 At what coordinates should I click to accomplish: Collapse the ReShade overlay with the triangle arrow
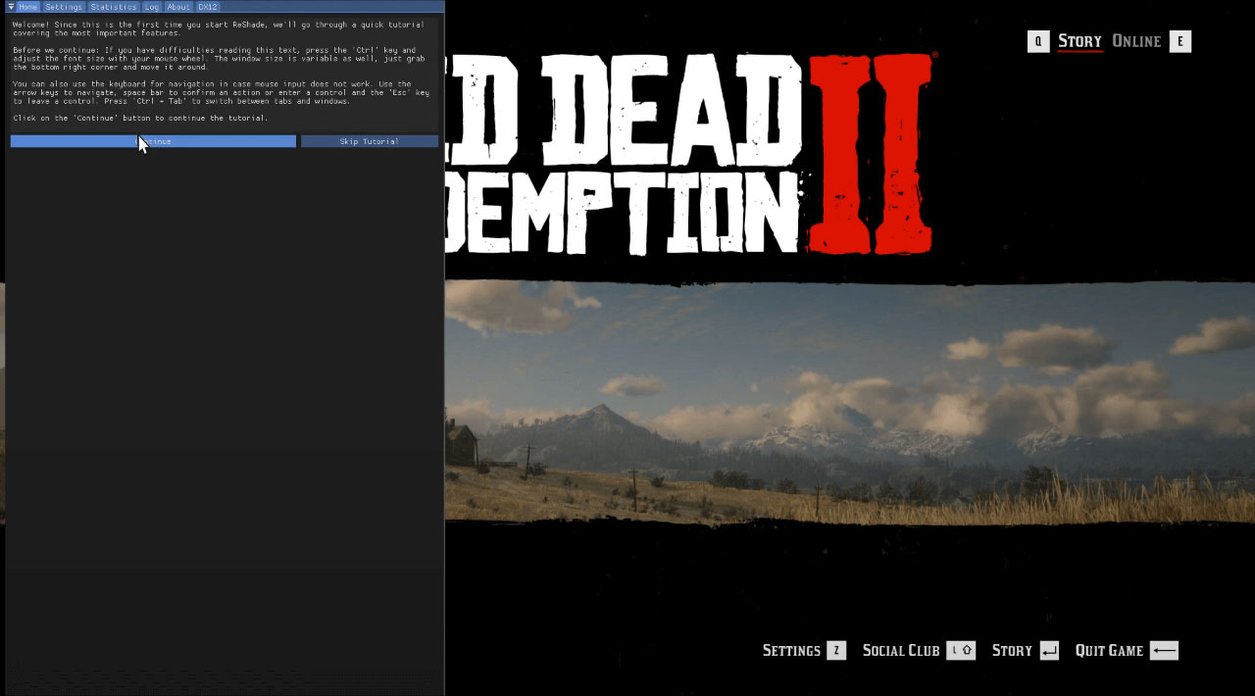point(11,7)
